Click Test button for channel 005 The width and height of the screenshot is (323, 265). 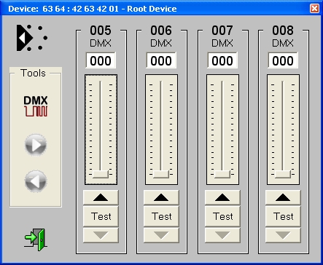[101, 216]
